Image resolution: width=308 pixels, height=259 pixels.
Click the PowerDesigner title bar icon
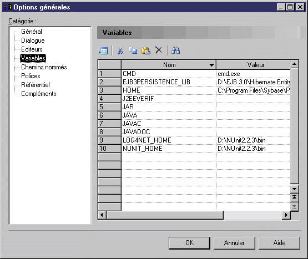[7, 7]
